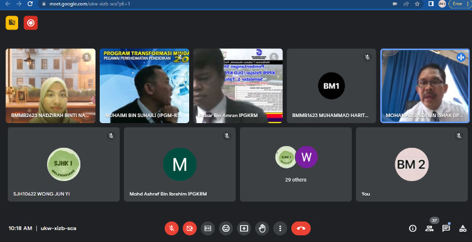
Task: Turn on the camera
Action: pos(190,228)
